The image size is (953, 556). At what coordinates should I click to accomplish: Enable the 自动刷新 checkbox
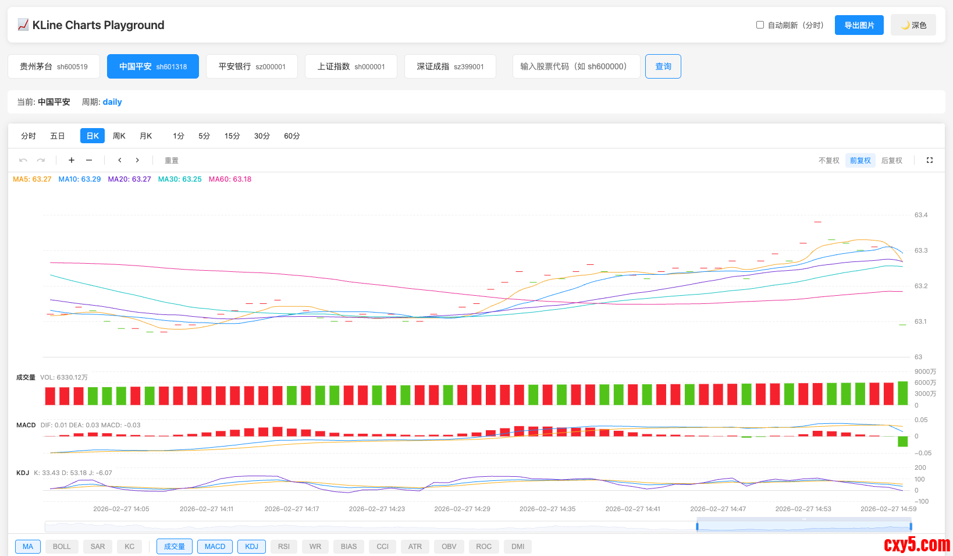[760, 25]
